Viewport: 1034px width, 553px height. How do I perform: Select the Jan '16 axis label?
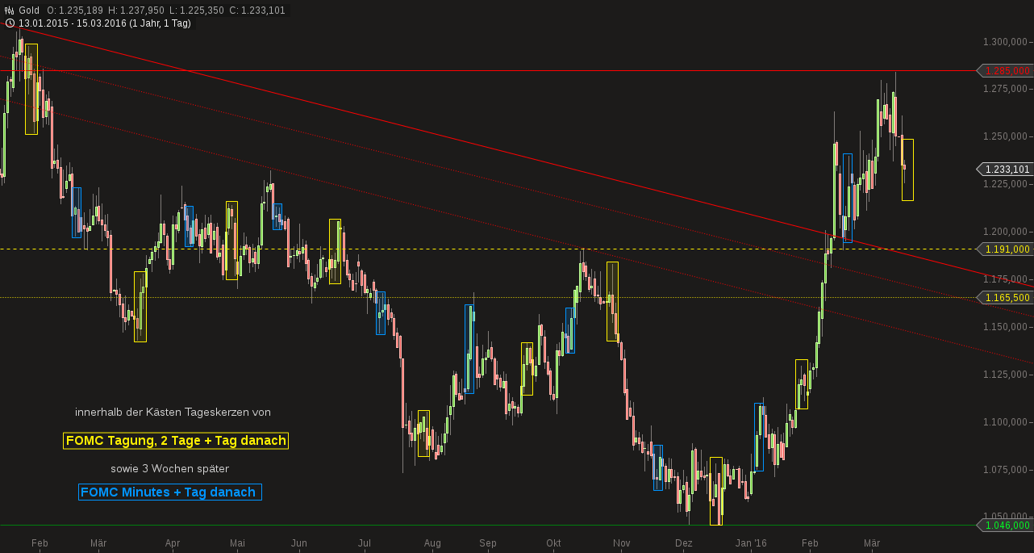(x=753, y=543)
